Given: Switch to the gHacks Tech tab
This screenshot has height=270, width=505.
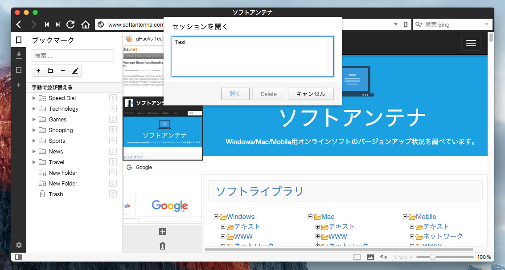Looking at the screenshot, I should pos(144,39).
